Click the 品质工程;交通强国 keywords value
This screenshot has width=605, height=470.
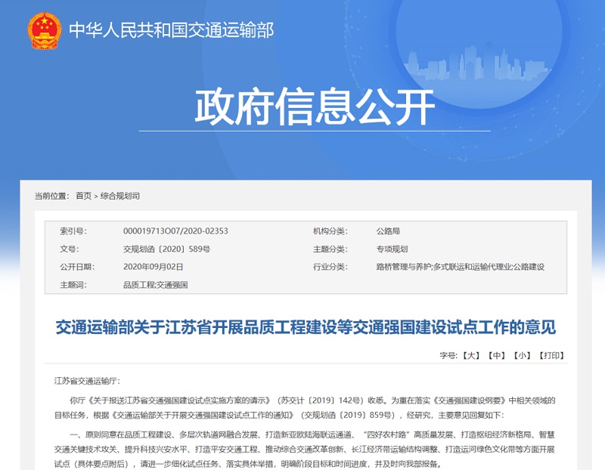click(155, 285)
